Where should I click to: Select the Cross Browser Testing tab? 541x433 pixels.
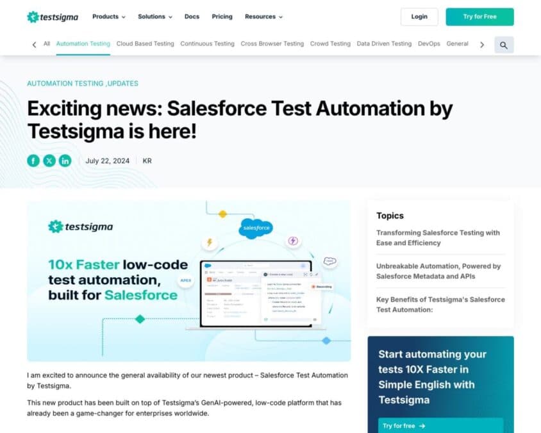[272, 44]
